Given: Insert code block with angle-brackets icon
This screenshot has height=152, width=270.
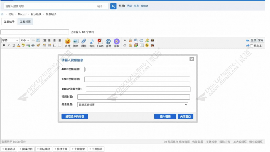Looking at the screenshot, I should [x=125, y=45].
